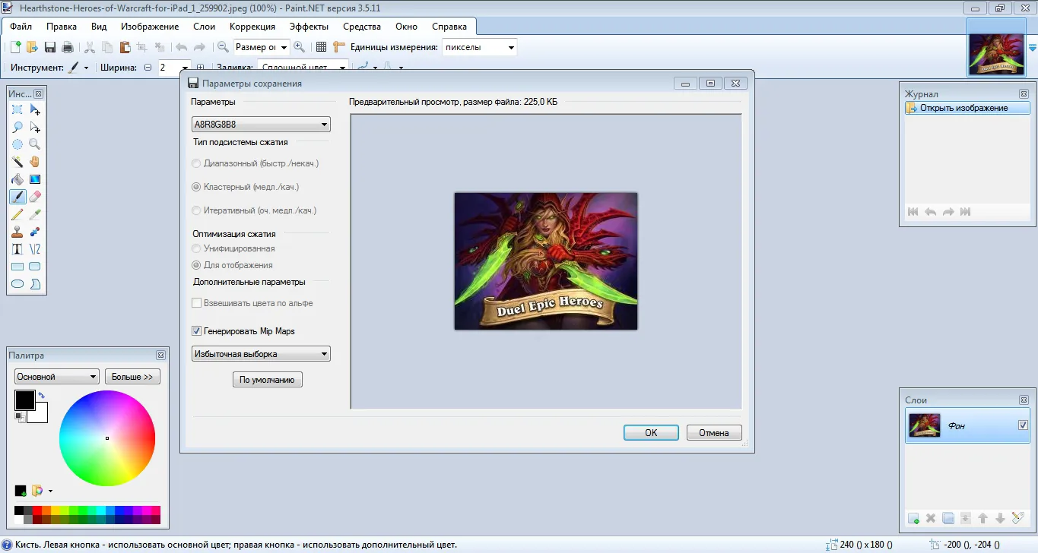The height and width of the screenshot is (553, 1038).
Task: Click the Open file toolbar icon
Action: click(x=32, y=47)
